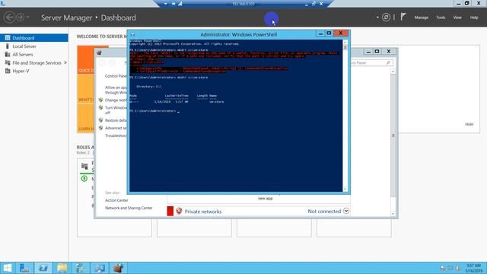Open the navigation history dropdown next to arrows
Viewport: 487px width, 274px height.
[x=28, y=17]
